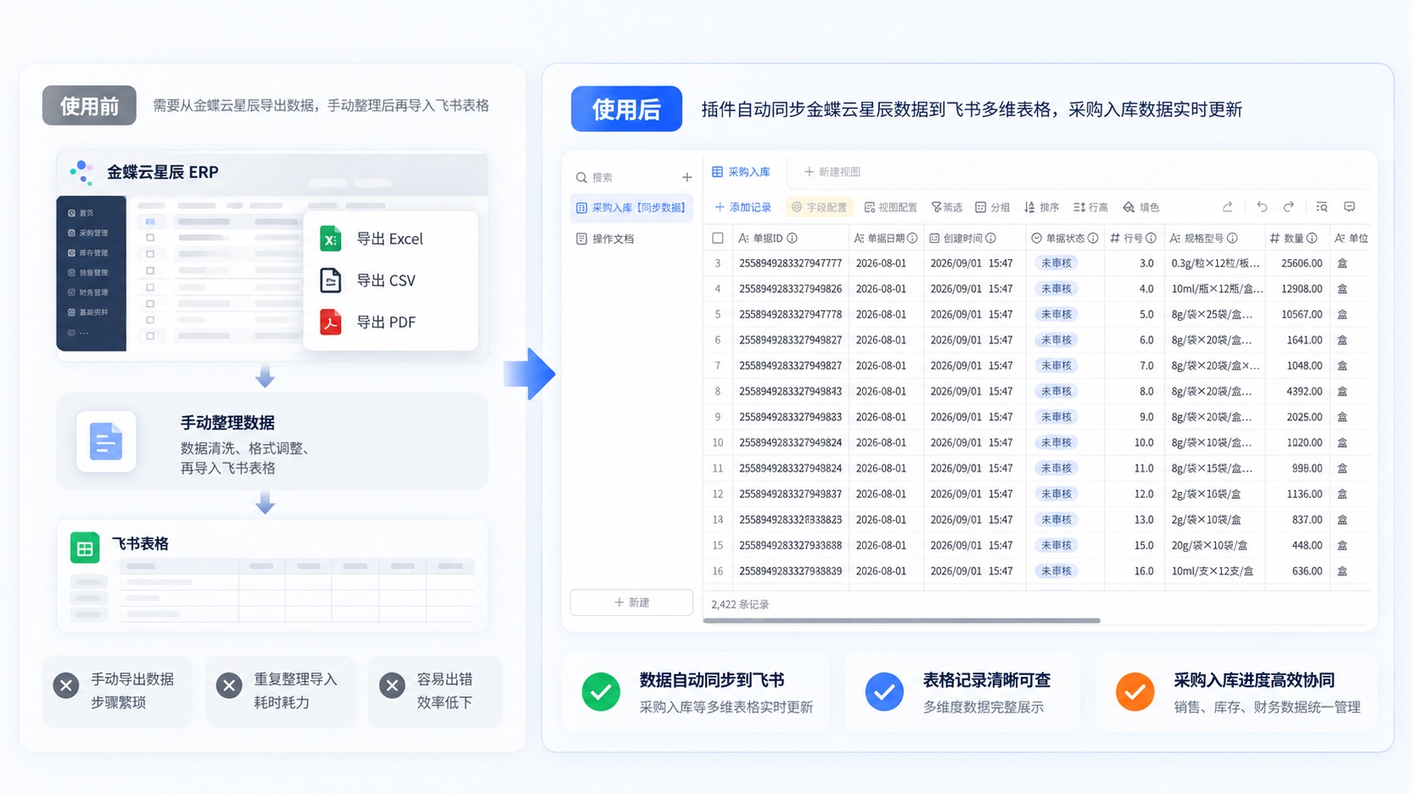Click the info icon next to 创建时间
The width and height of the screenshot is (1412, 794).
(x=991, y=238)
